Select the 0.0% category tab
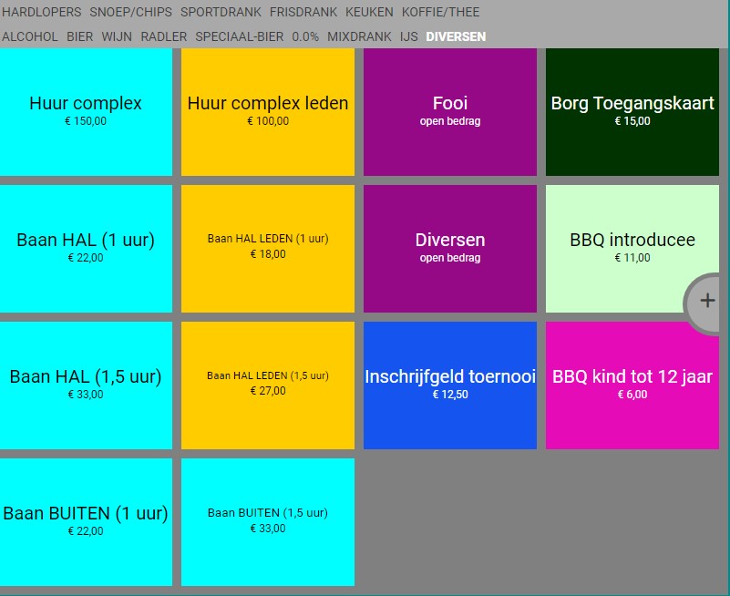 coord(305,36)
